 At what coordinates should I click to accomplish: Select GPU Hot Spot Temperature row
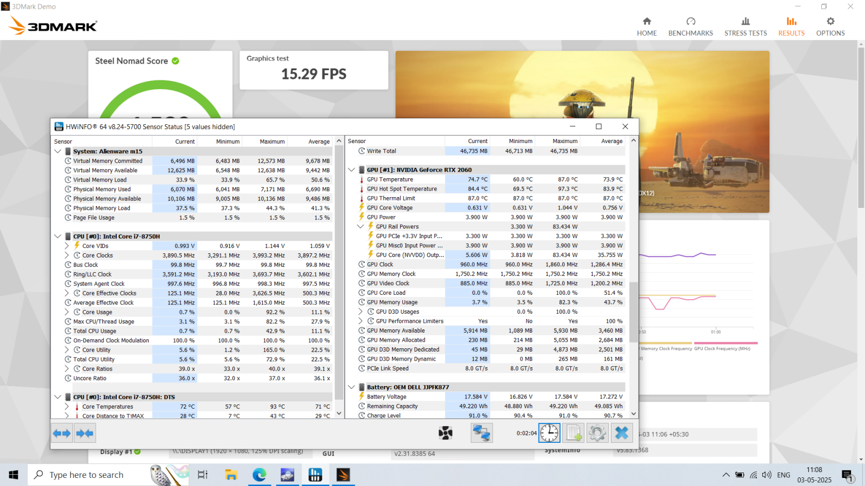click(x=491, y=189)
